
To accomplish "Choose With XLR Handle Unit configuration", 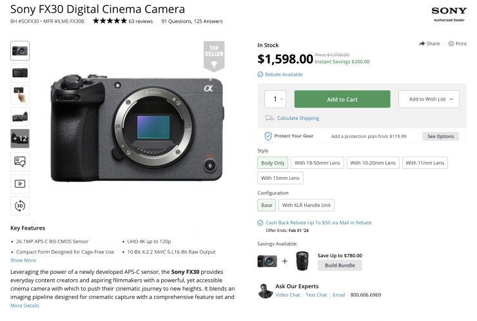I will 307,206.
